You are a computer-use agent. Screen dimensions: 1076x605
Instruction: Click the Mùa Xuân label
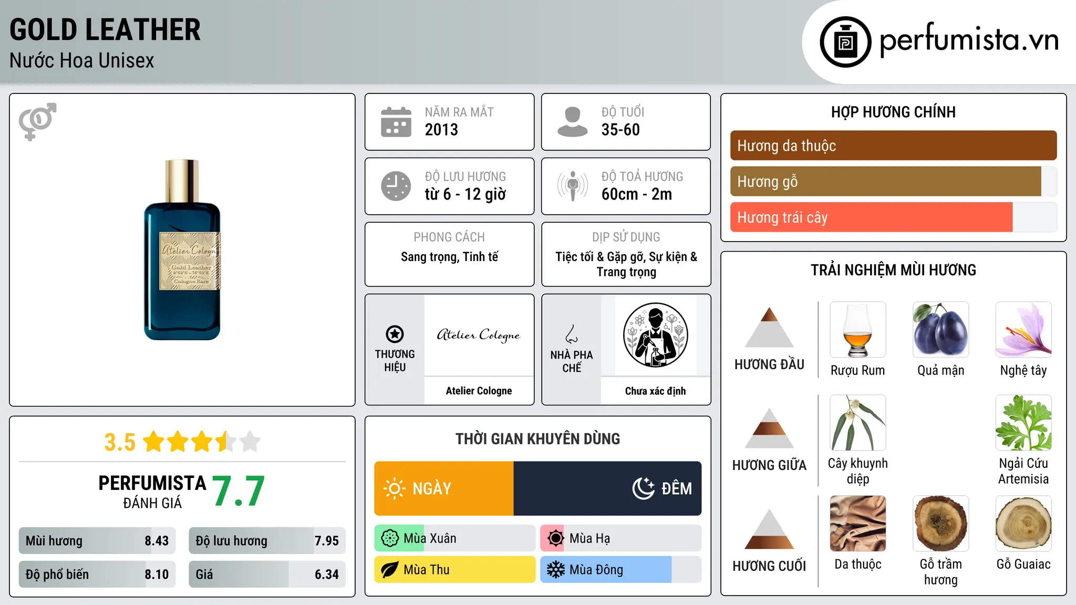click(430, 538)
